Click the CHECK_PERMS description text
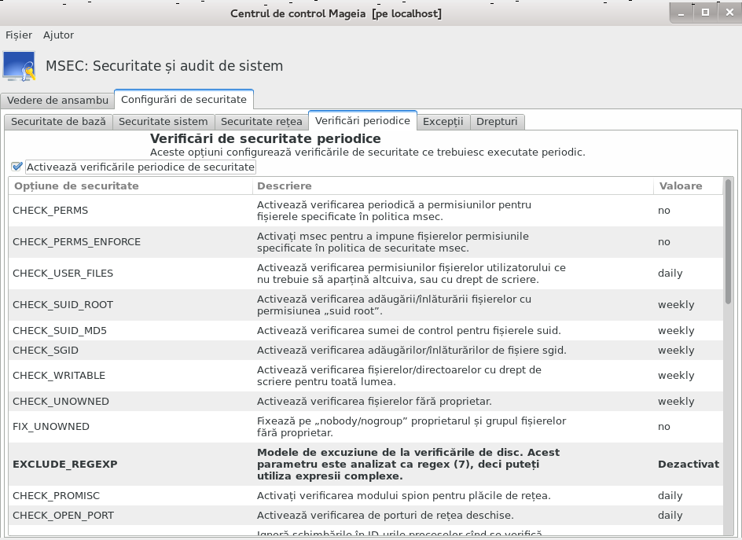This screenshot has height=540, width=742. (x=395, y=211)
